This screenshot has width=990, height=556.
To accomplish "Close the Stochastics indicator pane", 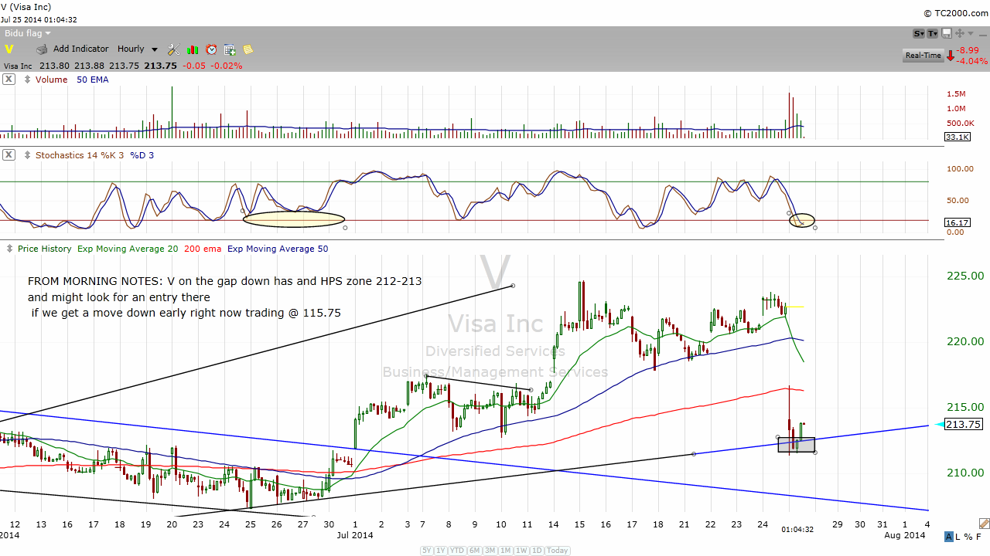I will tap(9, 155).
